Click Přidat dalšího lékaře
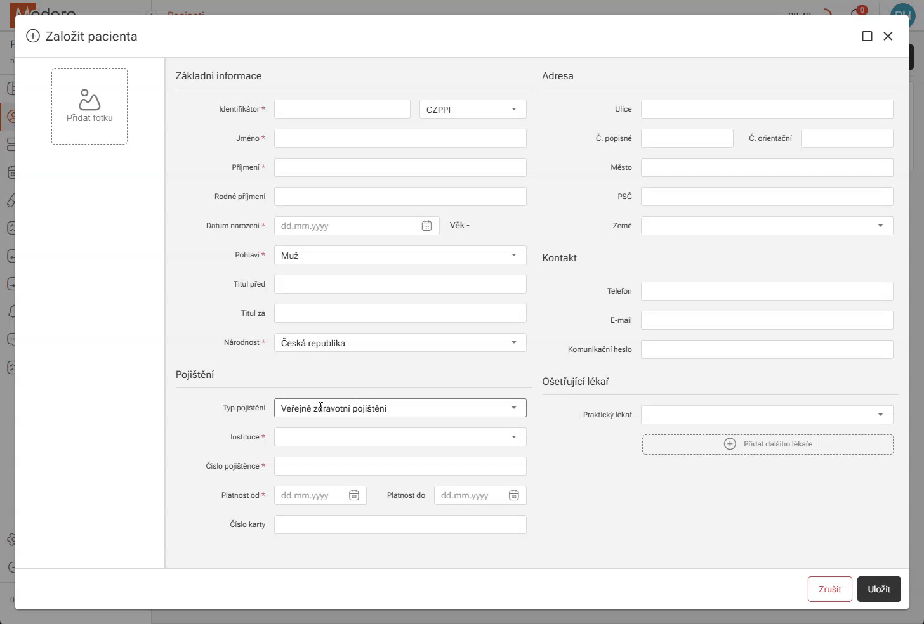The height and width of the screenshot is (624, 924). tap(767, 444)
